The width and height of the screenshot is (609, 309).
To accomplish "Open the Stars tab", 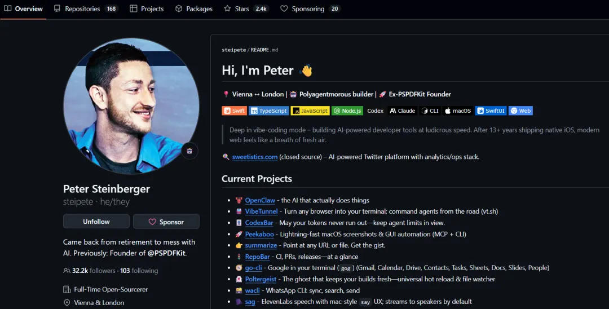I will click(246, 8).
